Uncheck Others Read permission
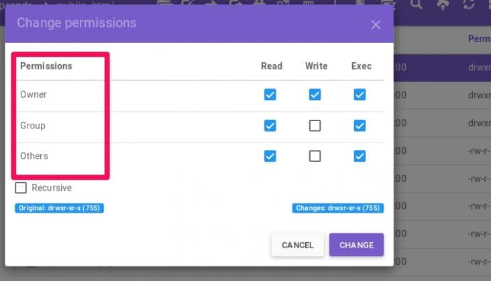Screen dimensions: 491x281 (x=270, y=156)
